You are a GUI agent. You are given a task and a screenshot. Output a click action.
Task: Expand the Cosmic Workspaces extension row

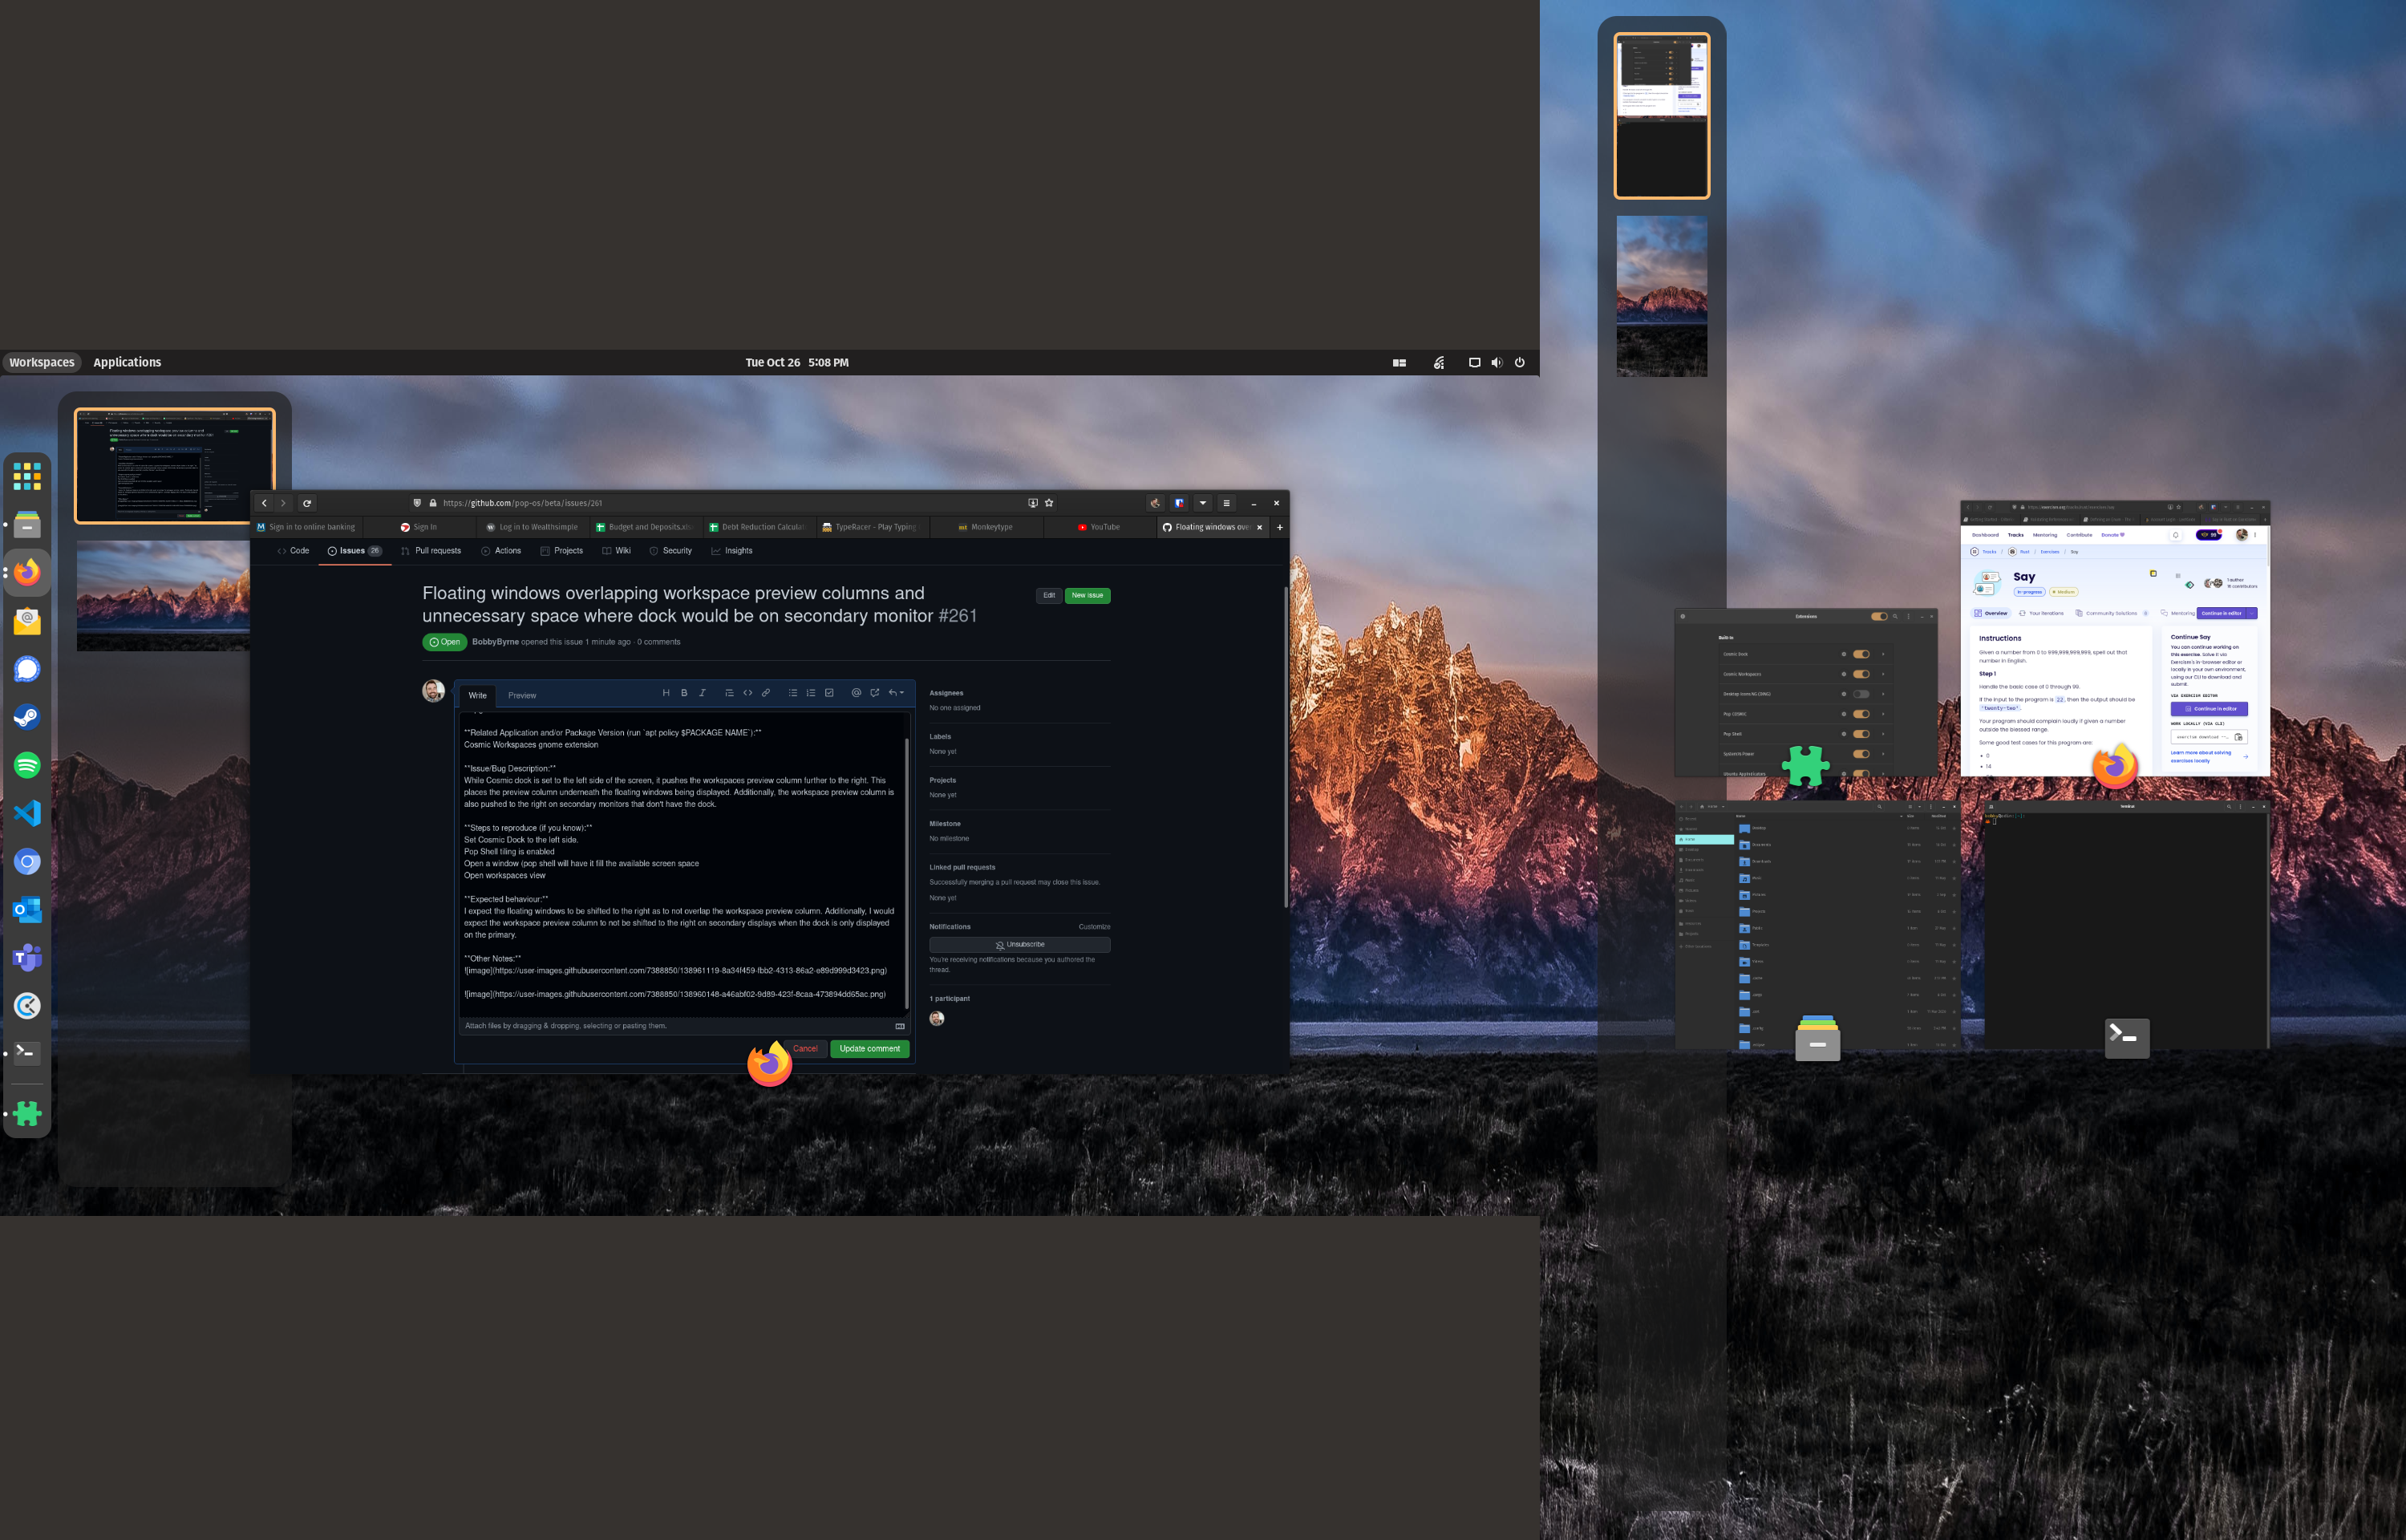click(x=1883, y=674)
